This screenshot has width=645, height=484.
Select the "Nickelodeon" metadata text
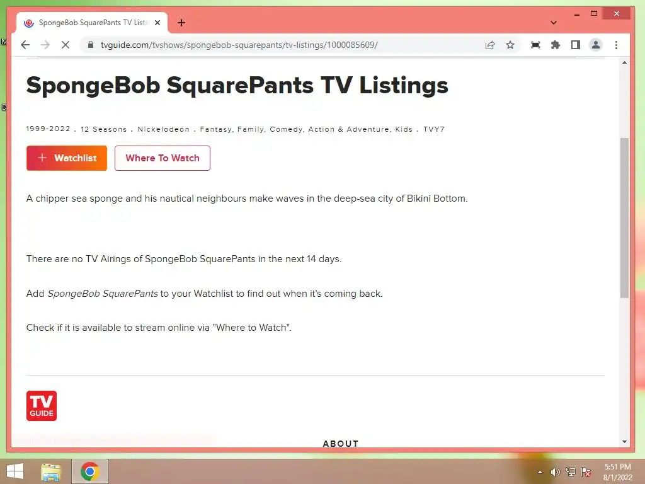pyautogui.click(x=164, y=129)
